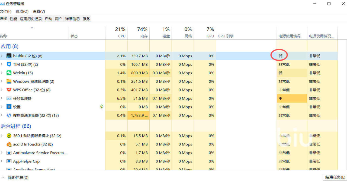
Task: Collapse to 简略信息 view
Action: click(x=15, y=177)
